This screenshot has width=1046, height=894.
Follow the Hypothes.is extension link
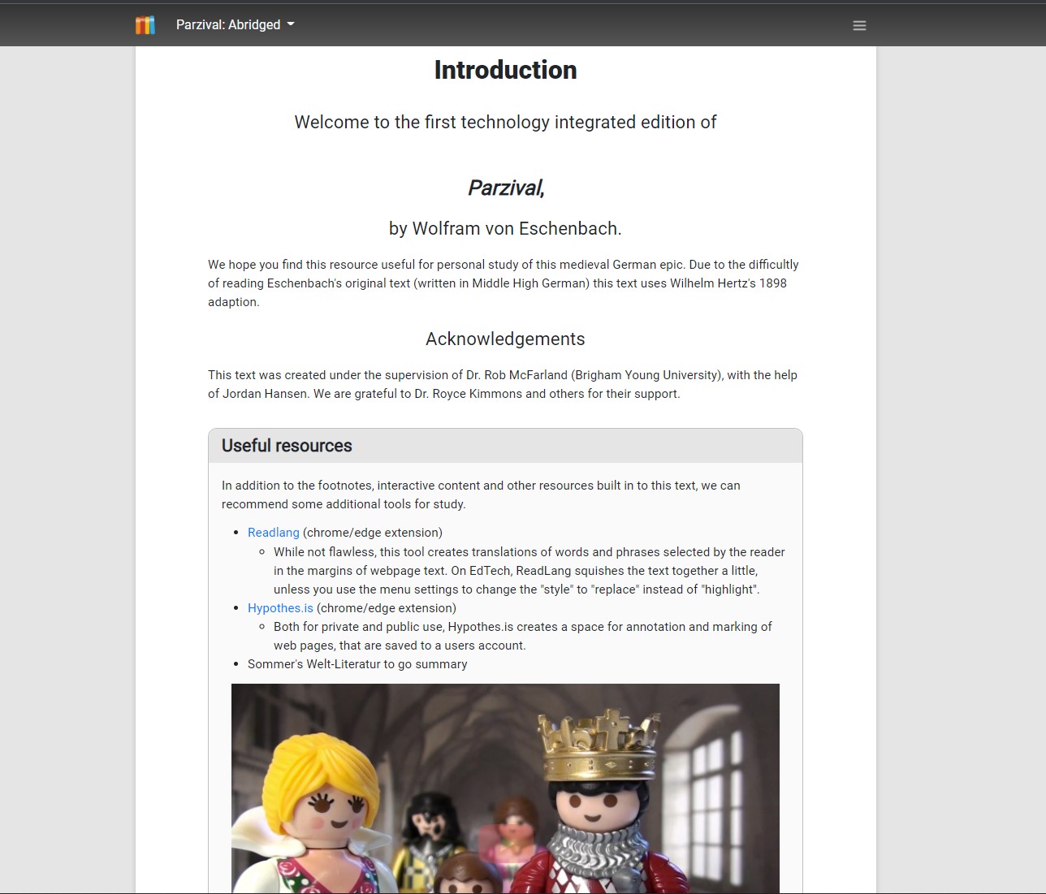click(280, 608)
